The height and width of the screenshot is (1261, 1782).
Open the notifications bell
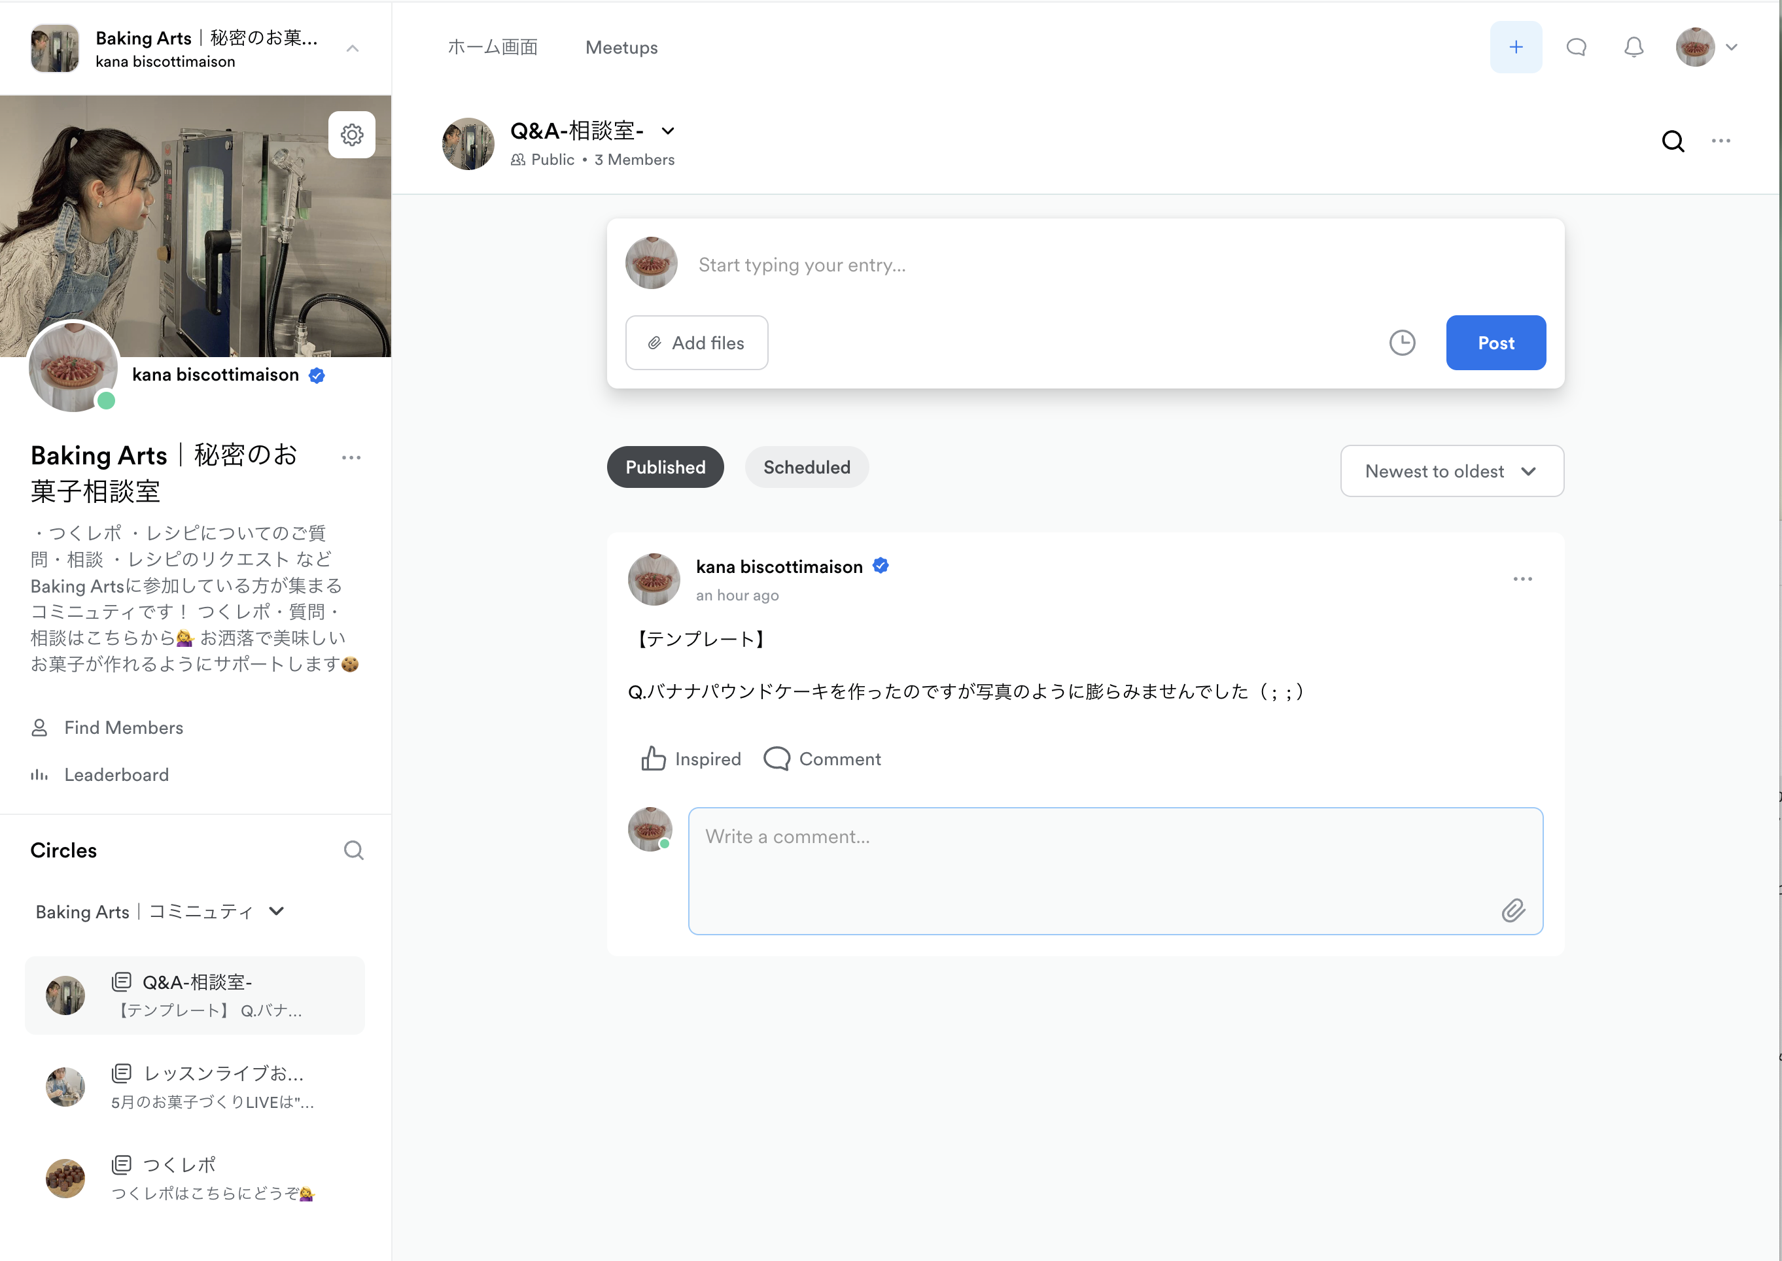coord(1633,47)
